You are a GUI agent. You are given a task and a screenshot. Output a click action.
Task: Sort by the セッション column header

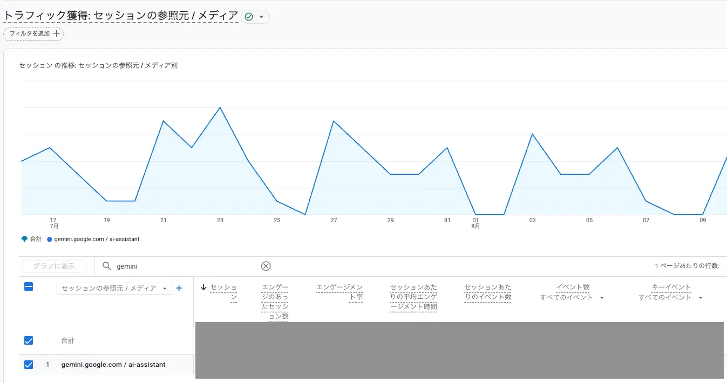click(223, 292)
